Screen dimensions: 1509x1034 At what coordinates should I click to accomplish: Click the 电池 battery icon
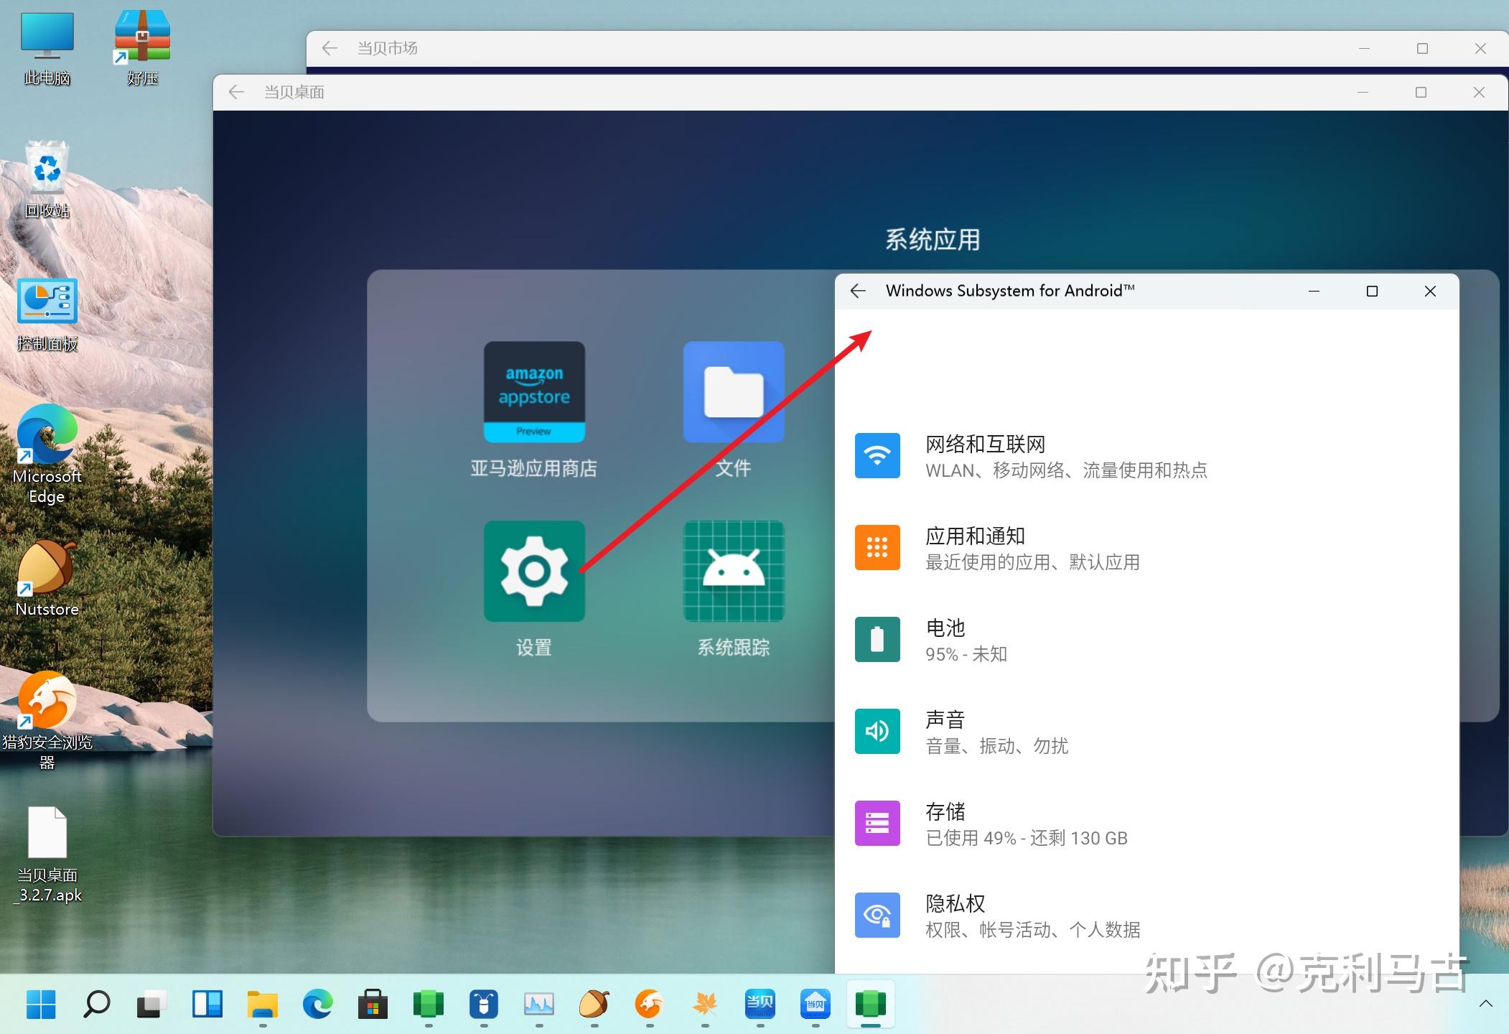point(877,639)
